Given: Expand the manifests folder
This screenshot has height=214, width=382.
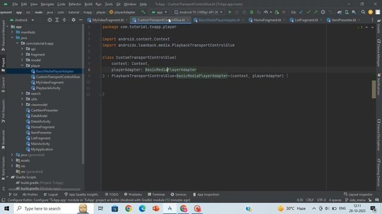Looking at the screenshot, I should 12,32.
